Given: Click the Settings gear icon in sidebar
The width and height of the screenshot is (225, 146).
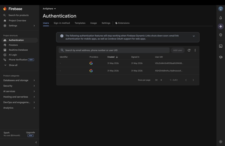Looking at the screenshot, I should (5, 26).
